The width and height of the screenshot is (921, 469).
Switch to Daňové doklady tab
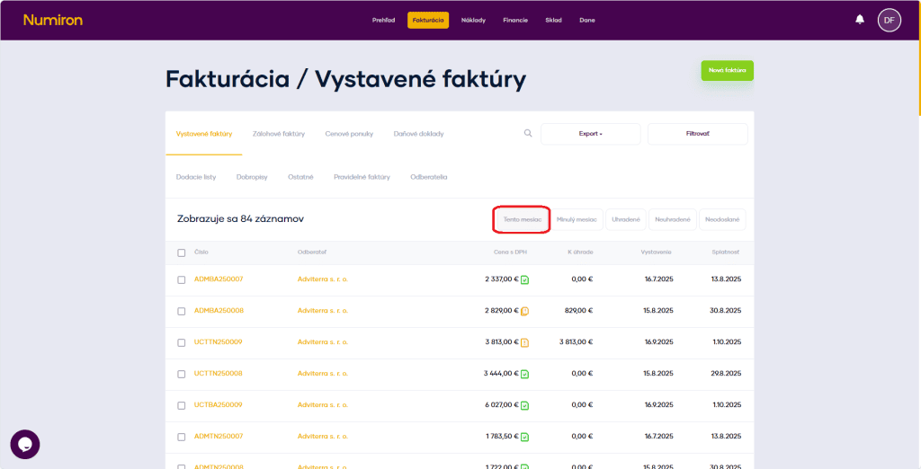point(419,134)
